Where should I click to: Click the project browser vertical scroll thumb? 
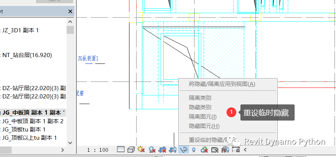pyautogui.click(x=70, y=30)
